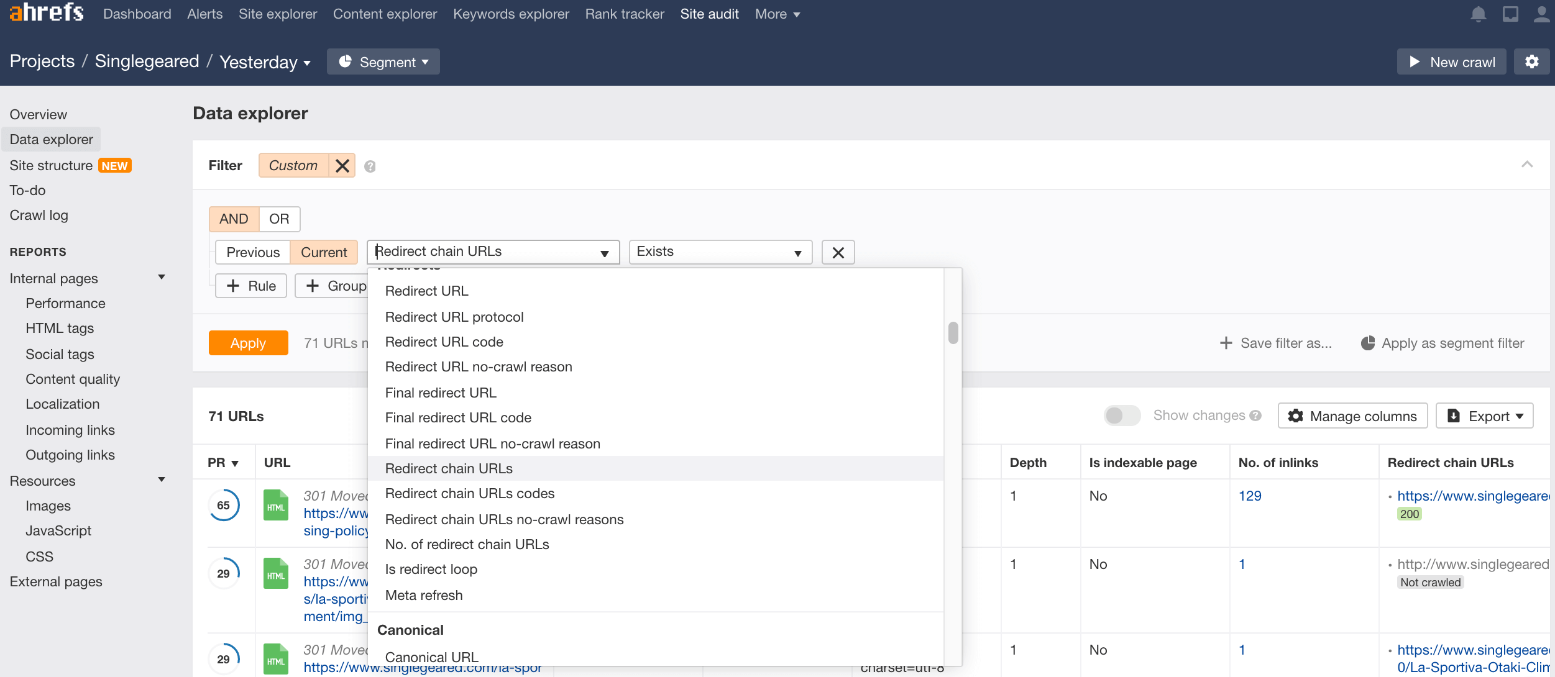The height and width of the screenshot is (677, 1555).
Task: Sort by the PR column
Action: tap(223, 463)
